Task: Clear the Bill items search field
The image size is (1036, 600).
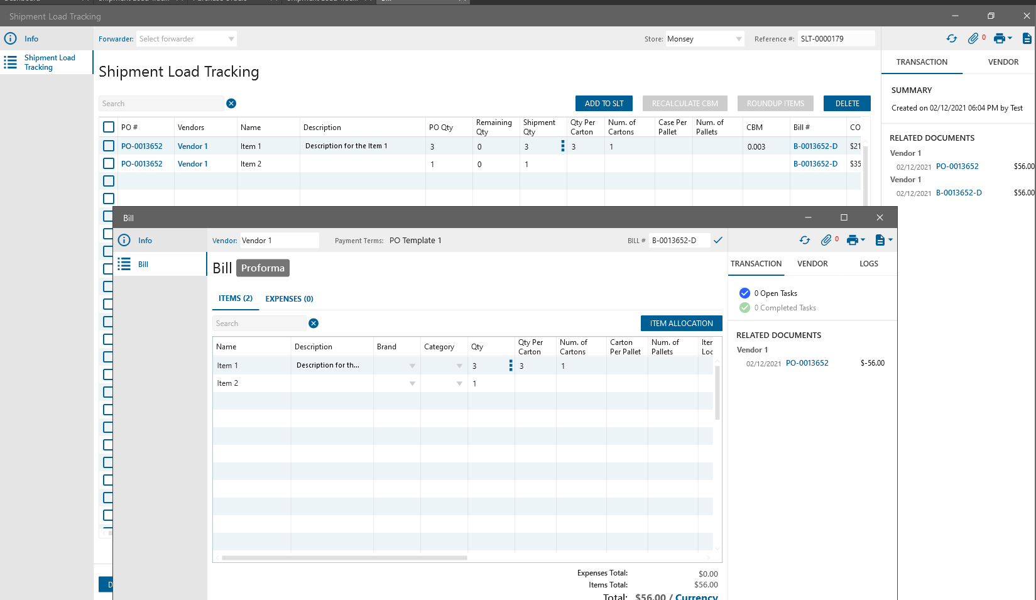Action: click(314, 324)
